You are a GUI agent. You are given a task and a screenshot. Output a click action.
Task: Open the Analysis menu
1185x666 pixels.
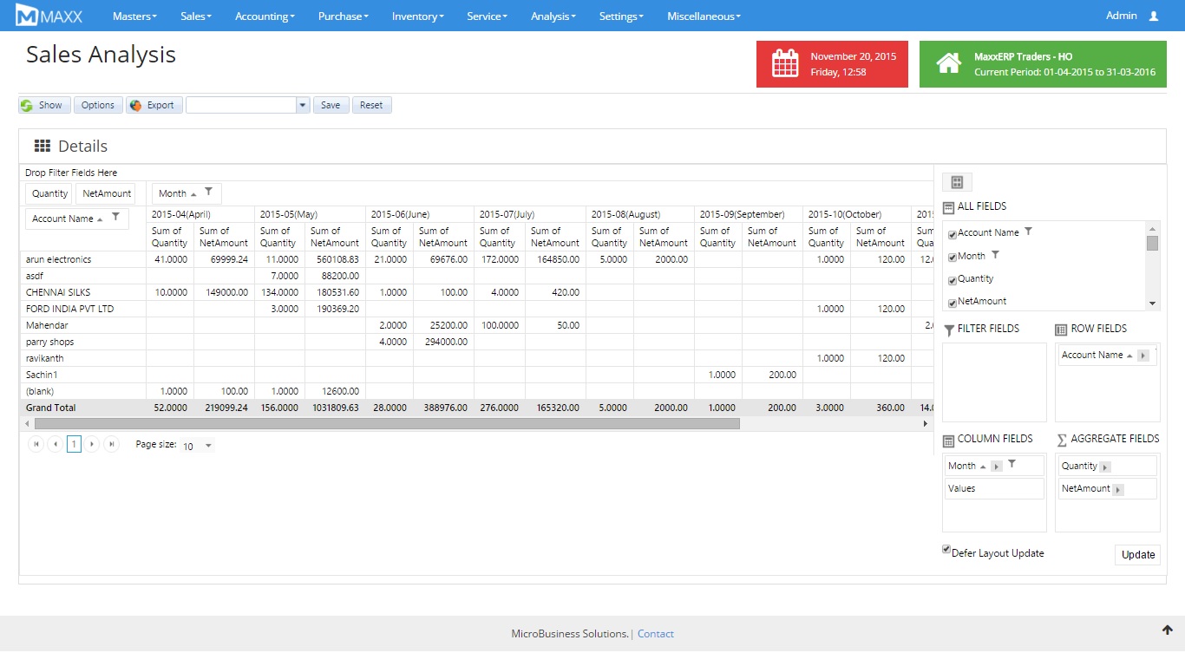(x=553, y=16)
